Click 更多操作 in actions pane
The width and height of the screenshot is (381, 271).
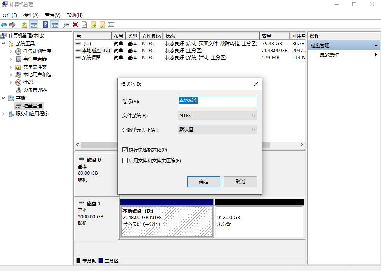329,55
